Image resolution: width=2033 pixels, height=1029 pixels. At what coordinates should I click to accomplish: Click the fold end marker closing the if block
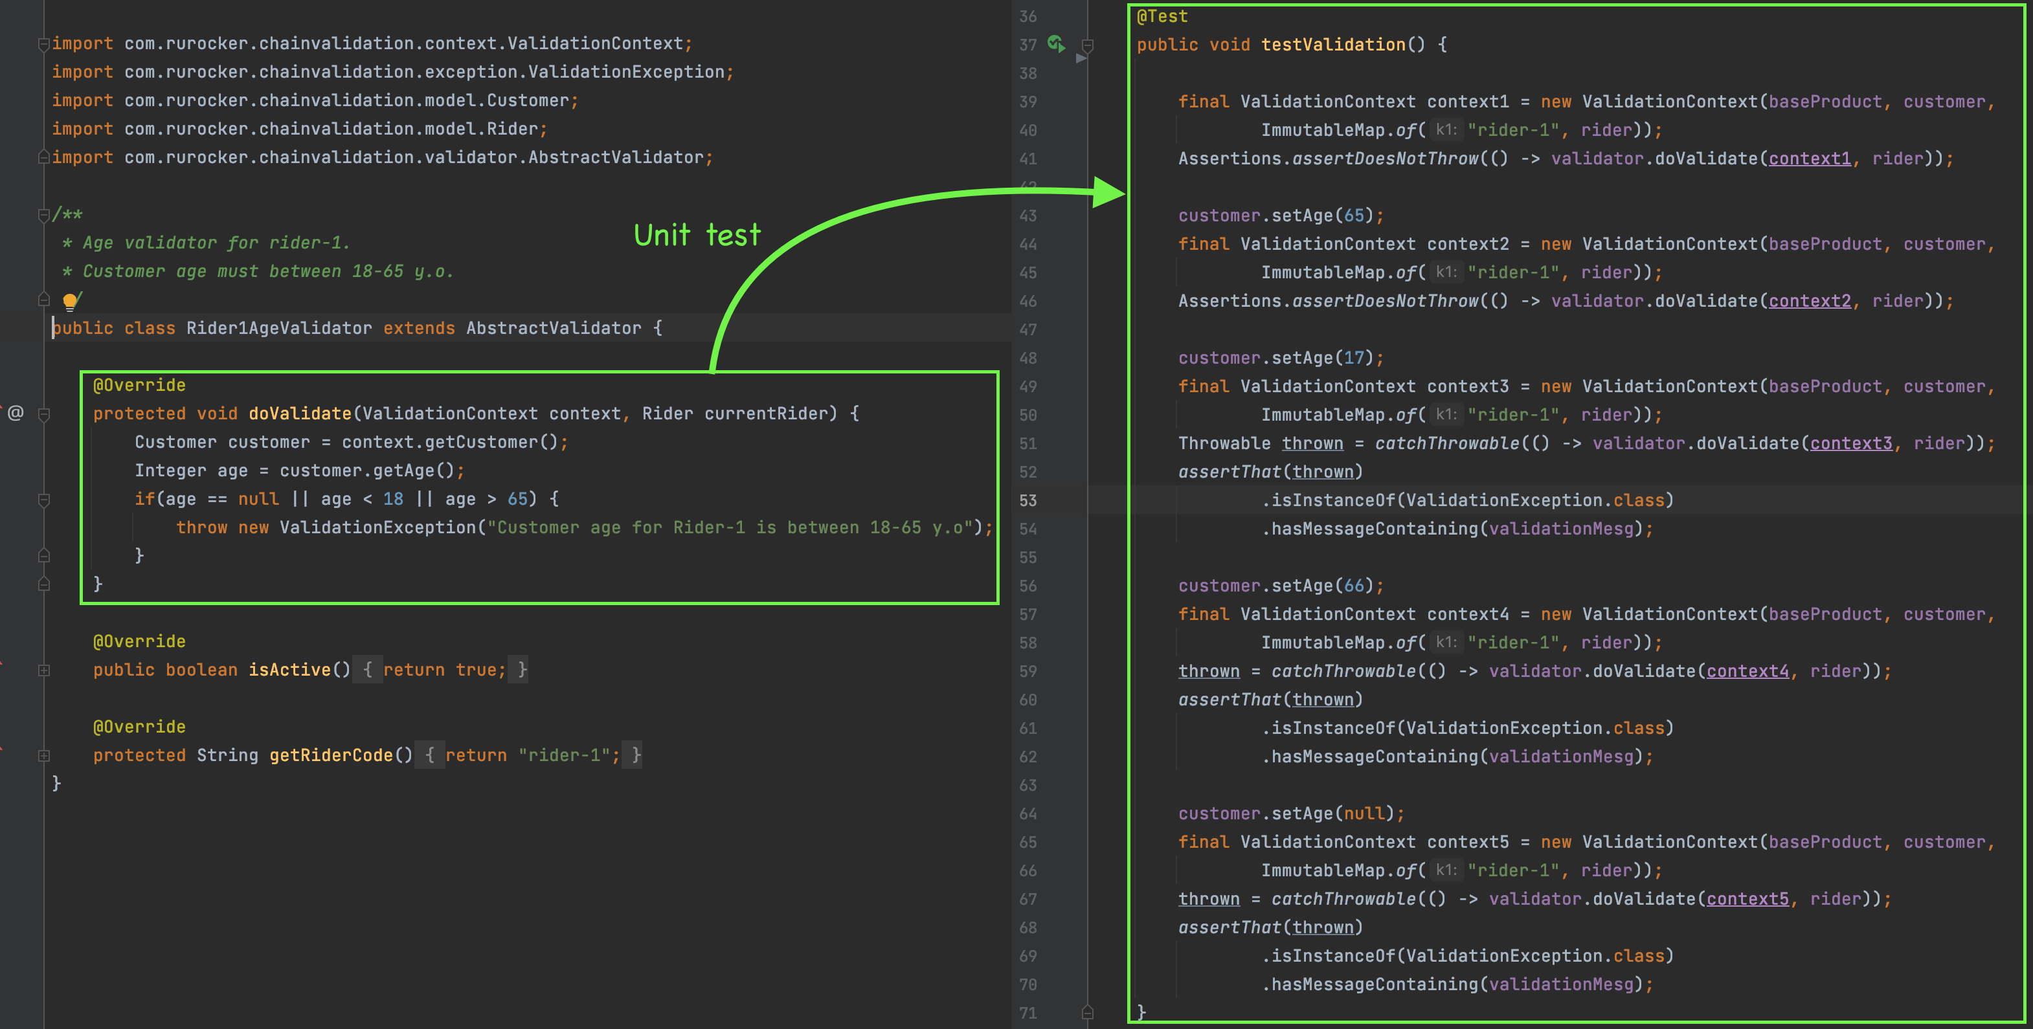(44, 555)
